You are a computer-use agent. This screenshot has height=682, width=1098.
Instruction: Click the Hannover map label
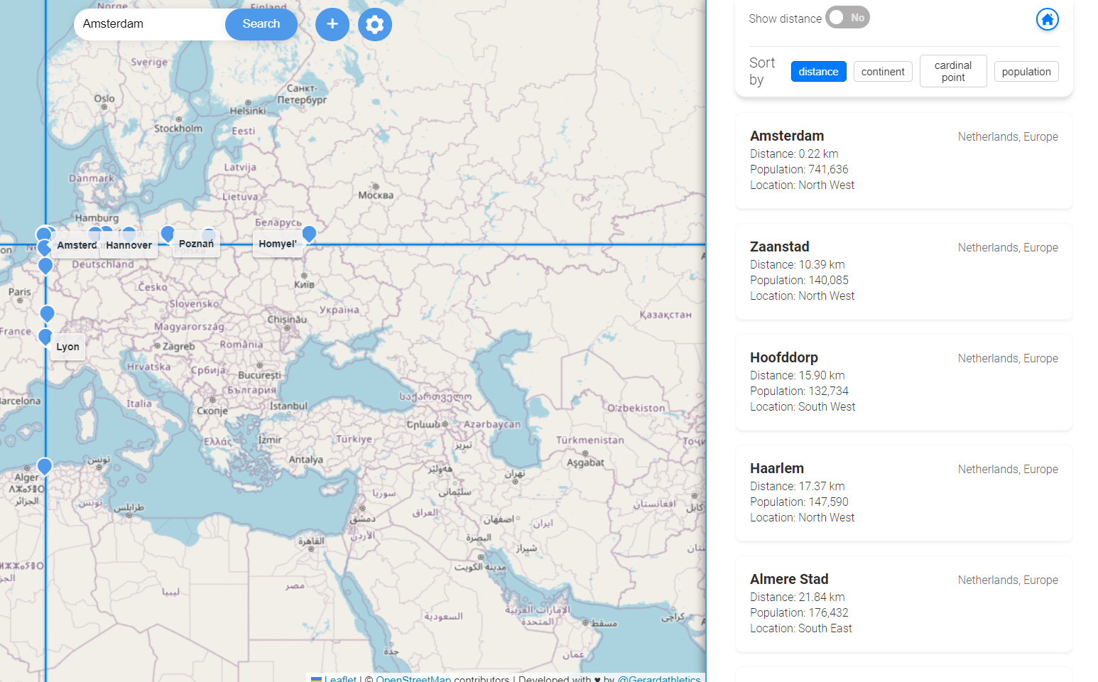pyautogui.click(x=129, y=245)
